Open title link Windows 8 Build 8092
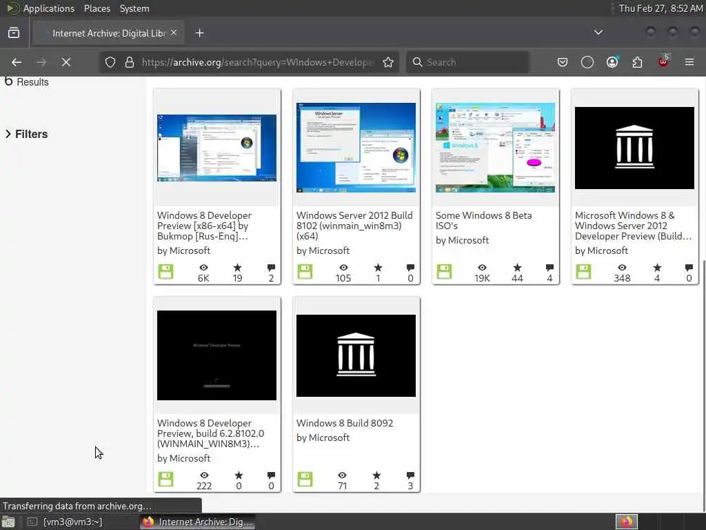Viewport: 706px width, 530px height. (x=345, y=423)
